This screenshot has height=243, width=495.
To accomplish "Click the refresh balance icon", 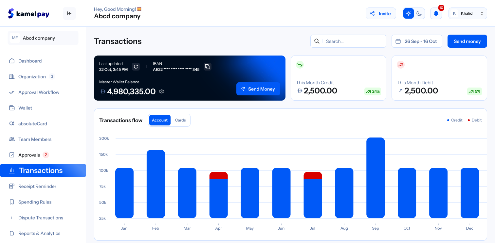I will pos(136,67).
